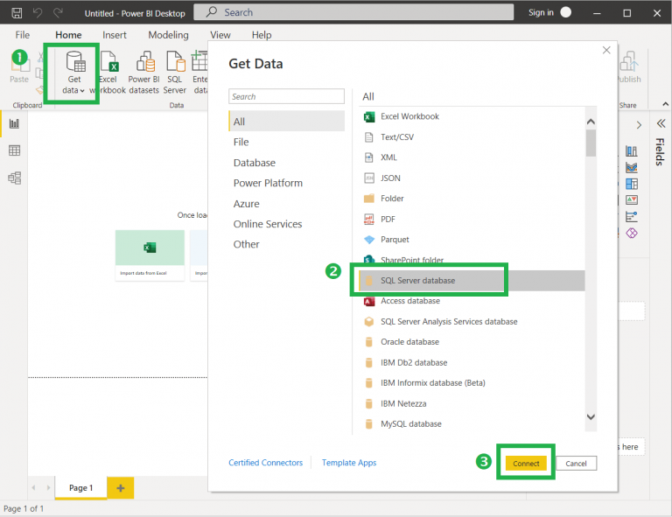The image size is (672, 517).
Task: Click the Connect button
Action: (526, 463)
